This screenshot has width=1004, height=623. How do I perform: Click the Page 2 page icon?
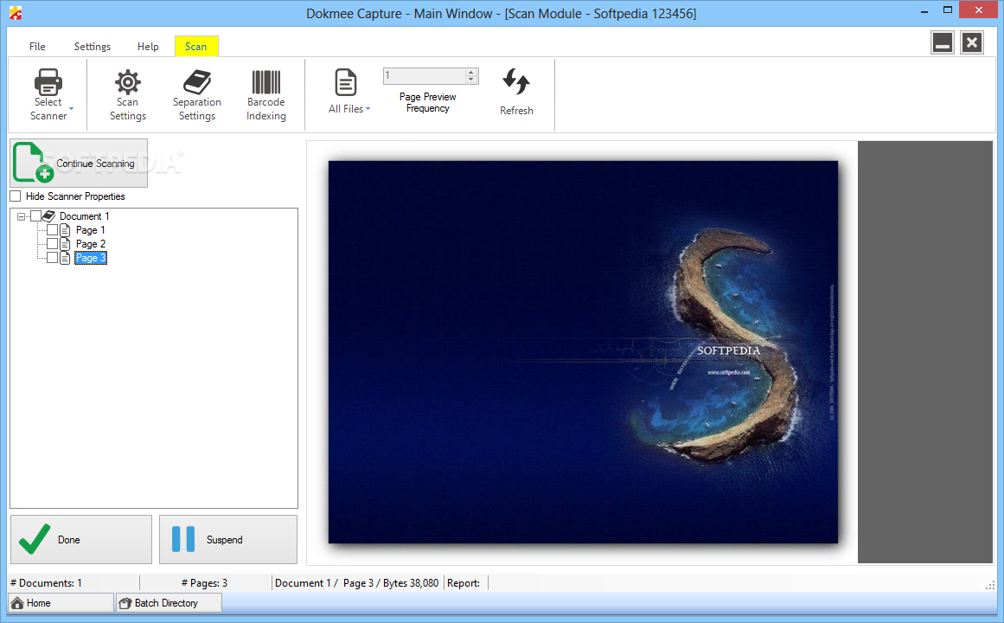point(65,244)
